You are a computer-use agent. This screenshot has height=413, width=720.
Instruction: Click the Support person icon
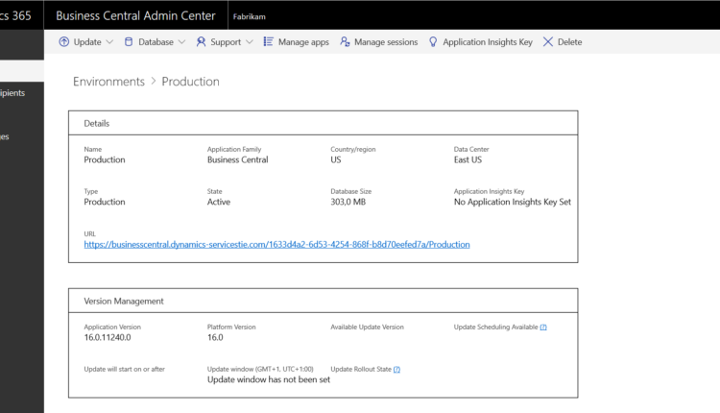201,42
